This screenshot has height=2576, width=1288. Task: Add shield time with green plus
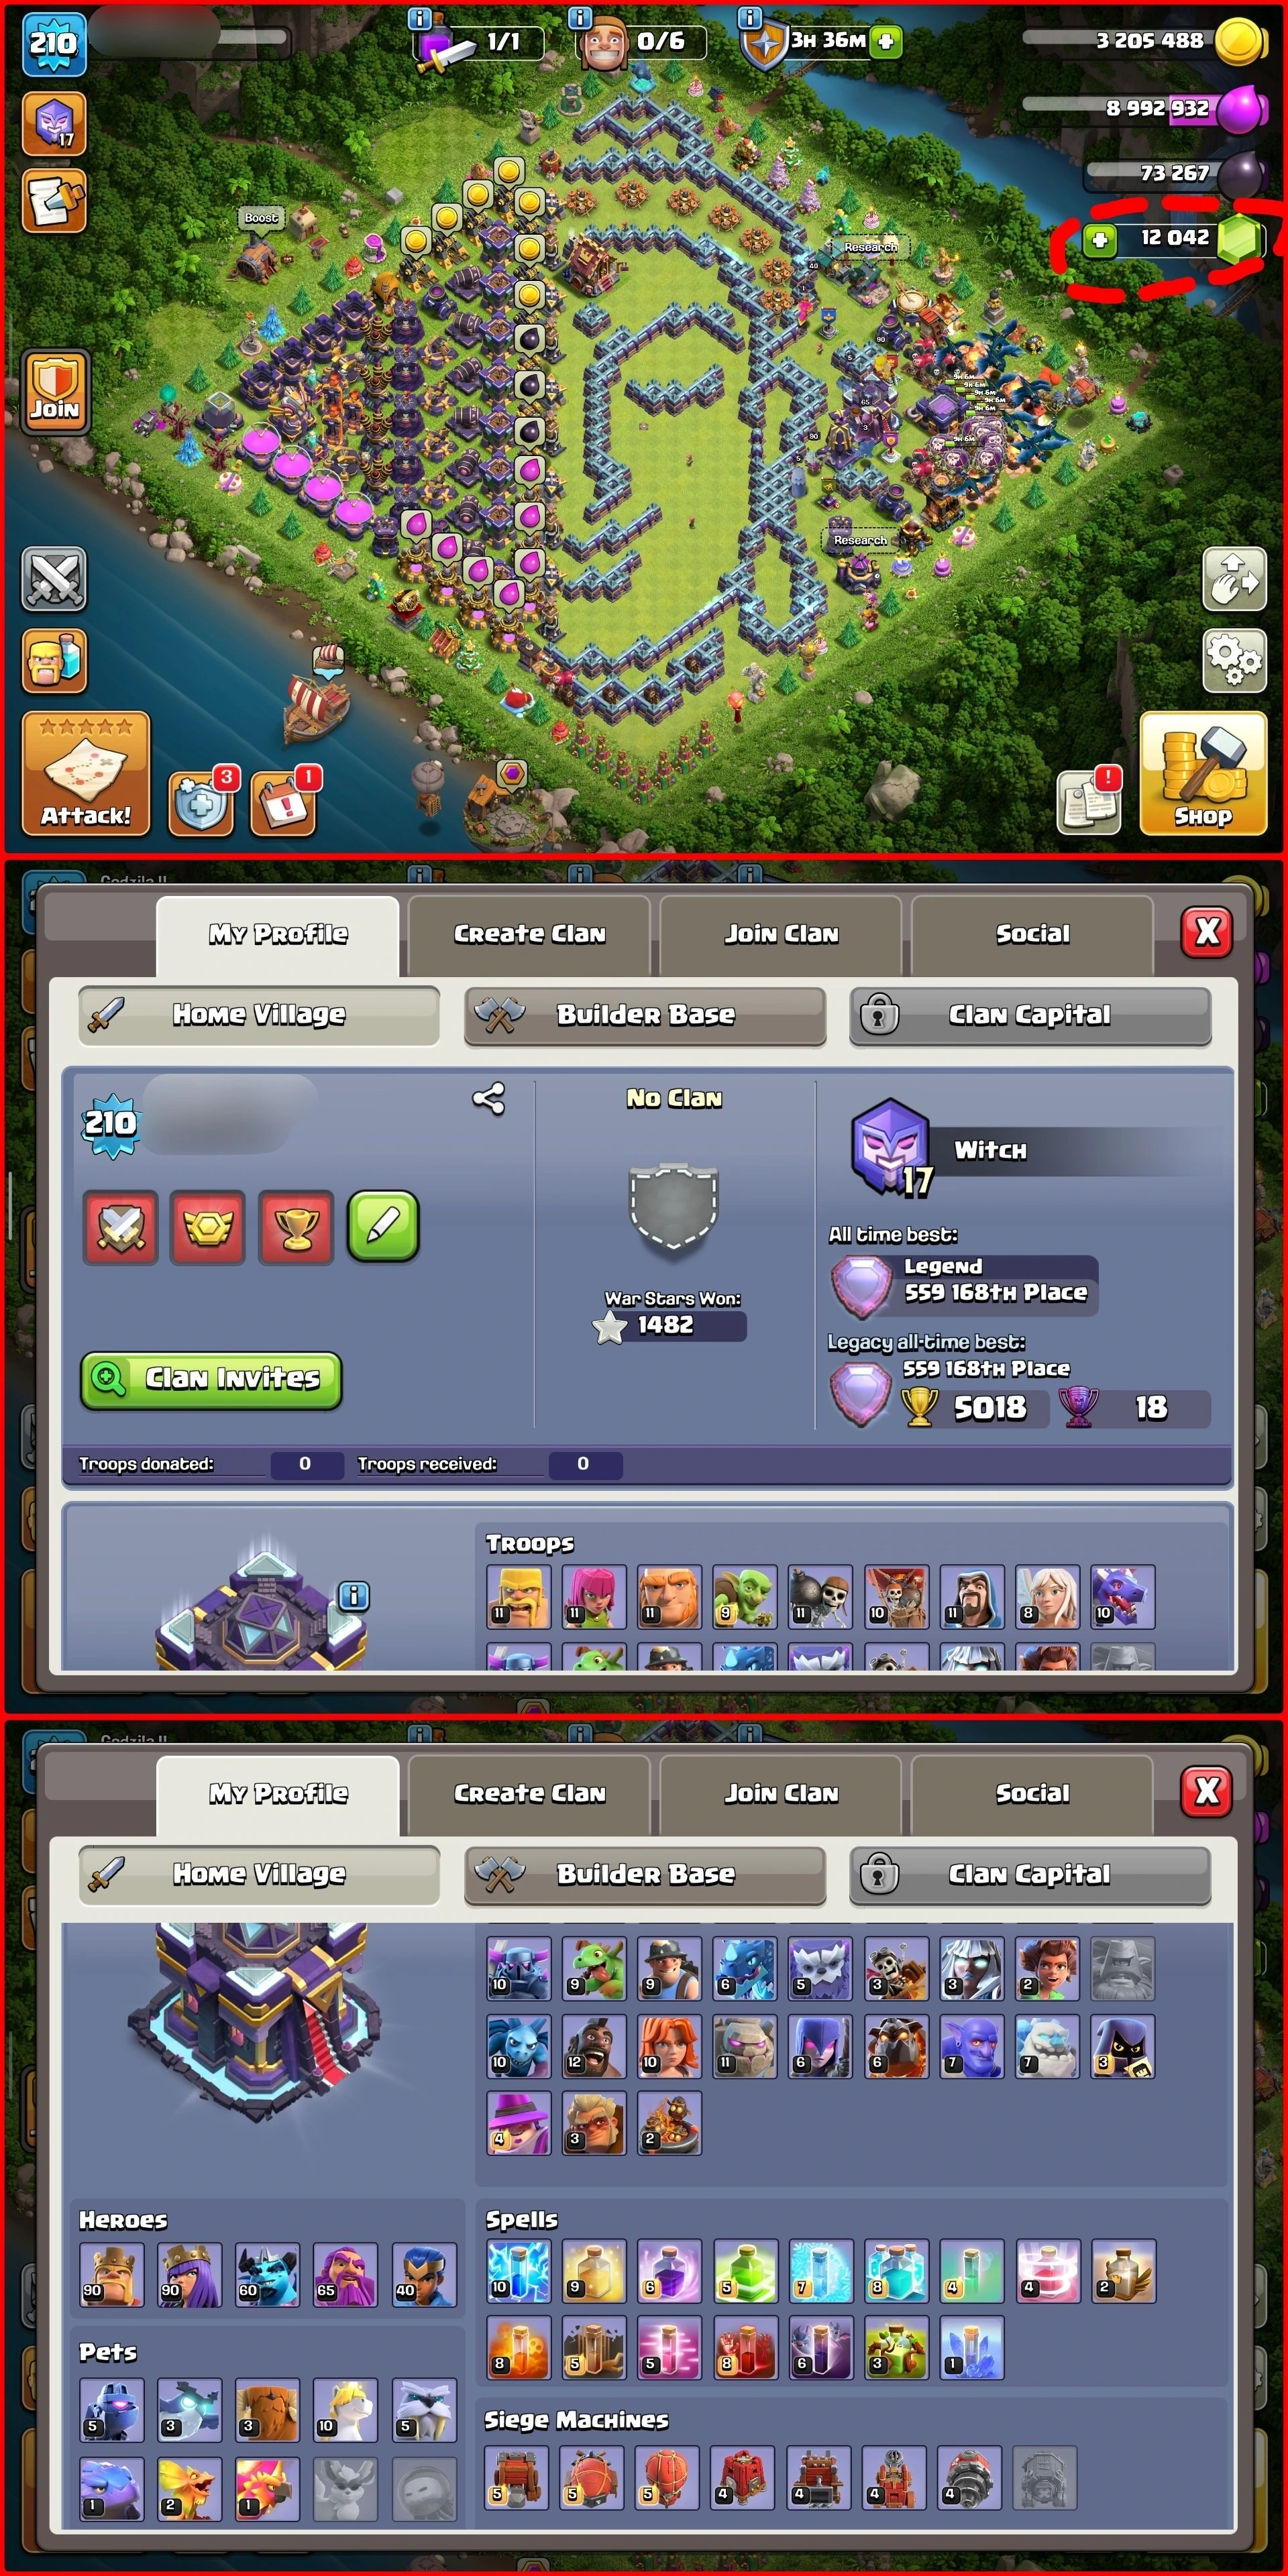coord(885,42)
